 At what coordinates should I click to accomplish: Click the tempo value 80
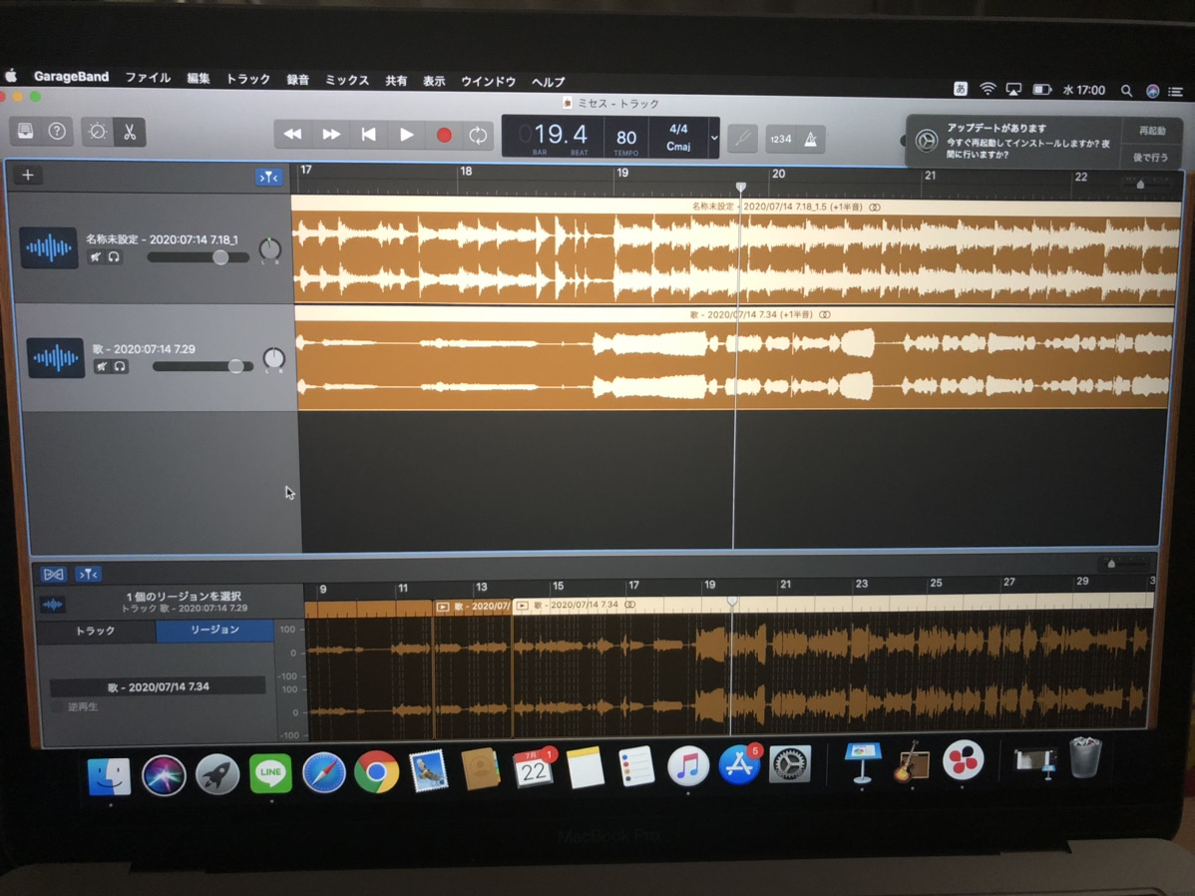[x=625, y=138]
